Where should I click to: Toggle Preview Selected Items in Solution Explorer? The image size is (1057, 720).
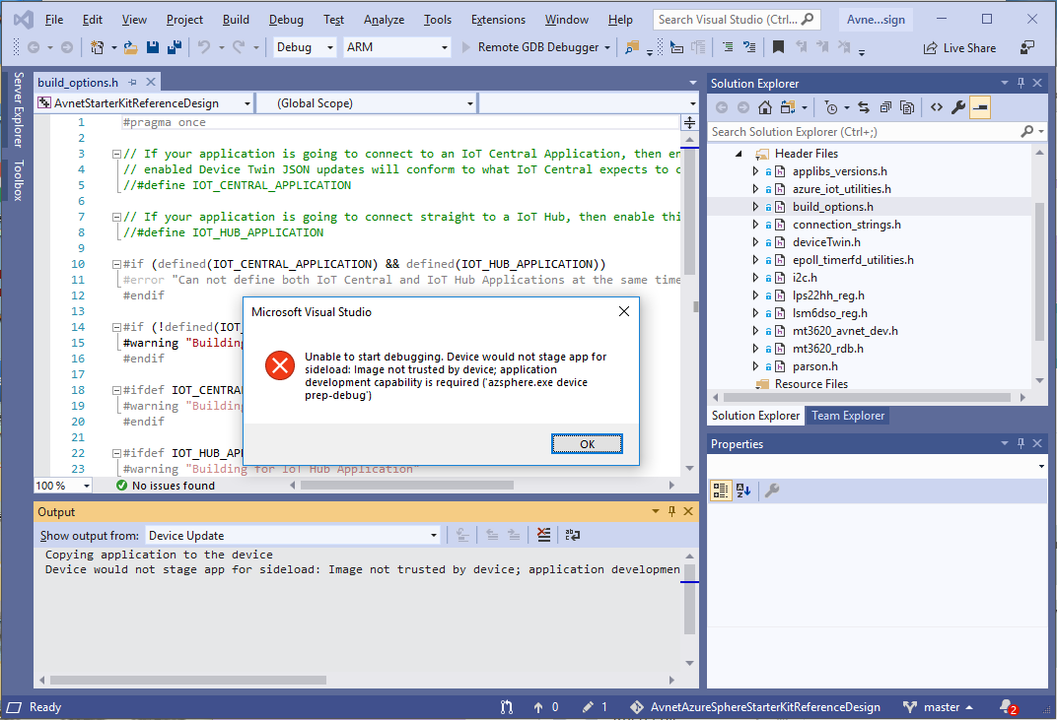click(980, 107)
